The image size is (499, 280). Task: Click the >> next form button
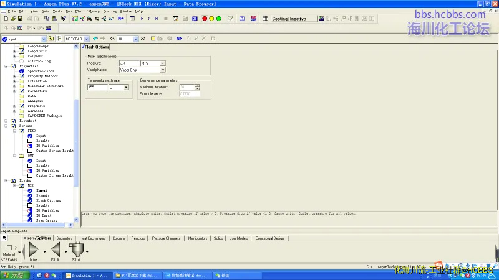point(143,39)
